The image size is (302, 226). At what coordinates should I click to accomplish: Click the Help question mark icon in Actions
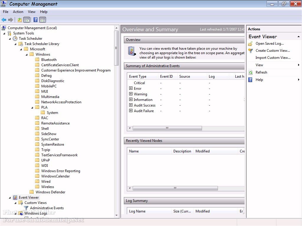250,80
